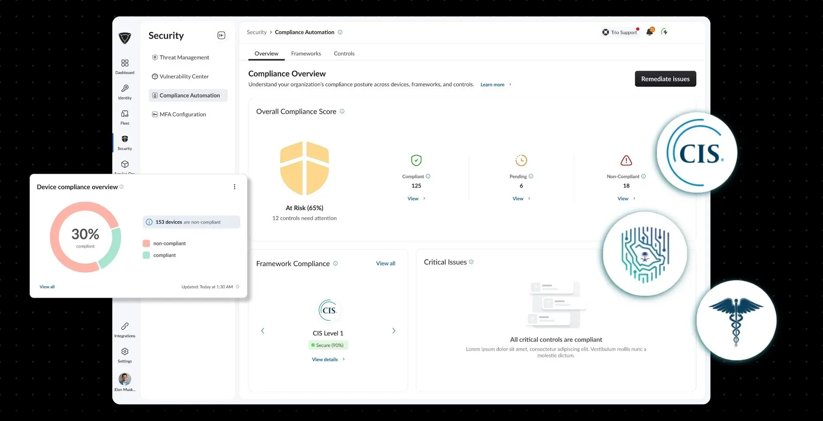Click the Secure (90%) status badge
Viewport: 823px width, 421px height.
tap(328, 345)
